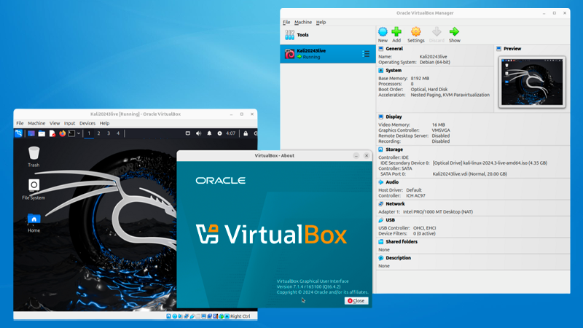Close the VirtualBox About dialog with Close button
Viewport: 583px width, 328px height.
pos(356,301)
